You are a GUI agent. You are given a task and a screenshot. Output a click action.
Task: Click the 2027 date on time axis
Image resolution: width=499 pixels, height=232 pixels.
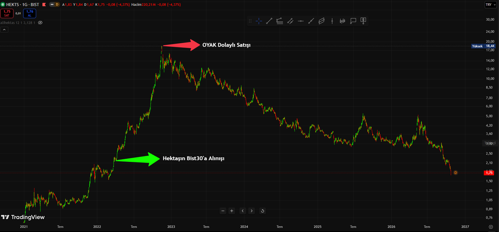[x=465, y=227]
